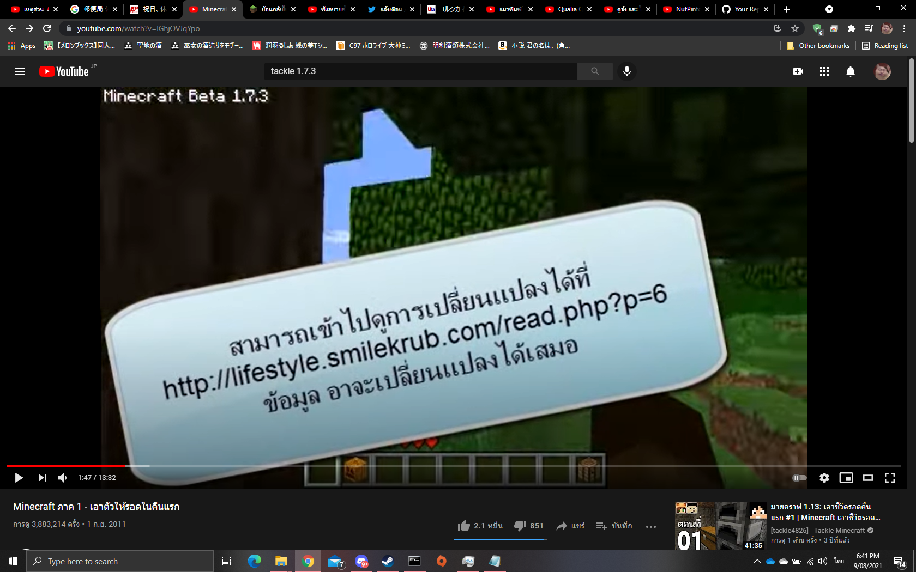Open the tab search dropdown
This screenshot has width=916, height=572.
(829, 9)
